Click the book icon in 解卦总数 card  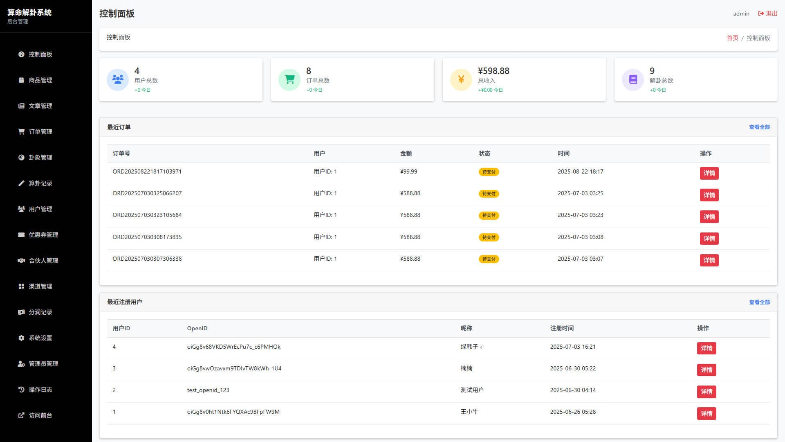pyautogui.click(x=633, y=79)
